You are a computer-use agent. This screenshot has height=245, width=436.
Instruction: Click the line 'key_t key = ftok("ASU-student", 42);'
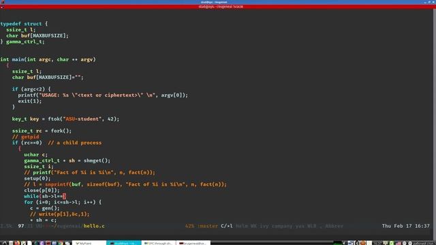pyautogui.click(x=65, y=119)
